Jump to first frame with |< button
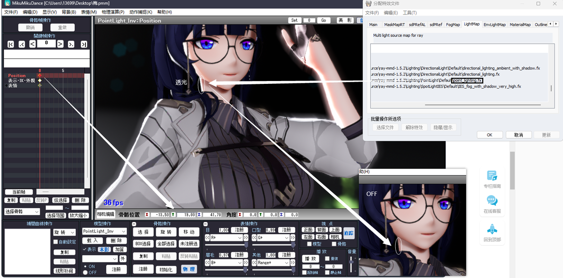The image size is (563, 278). [x=11, y=44]
